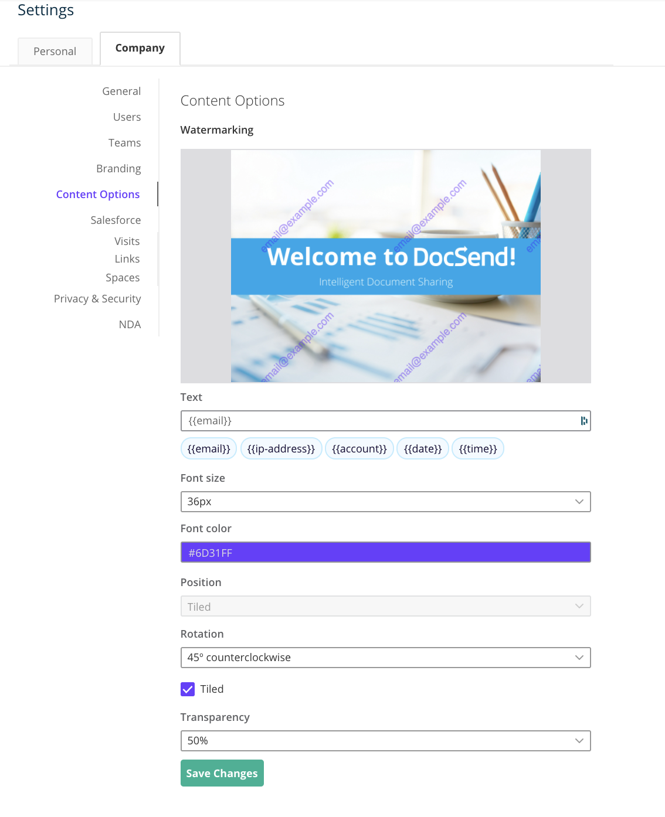Open Privacy & Security settings
Viewport: 665px width, 817px height.
pyautogui.click(x=97, y=299)
